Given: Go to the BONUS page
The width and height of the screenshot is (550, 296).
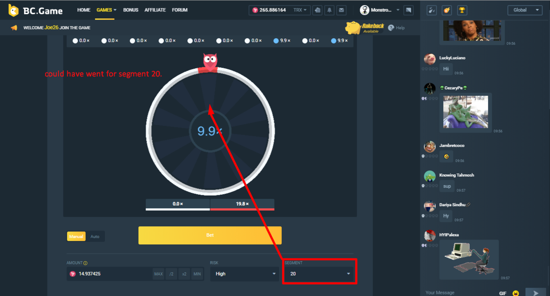Looking at the screenshot, I should click(131, 10).
